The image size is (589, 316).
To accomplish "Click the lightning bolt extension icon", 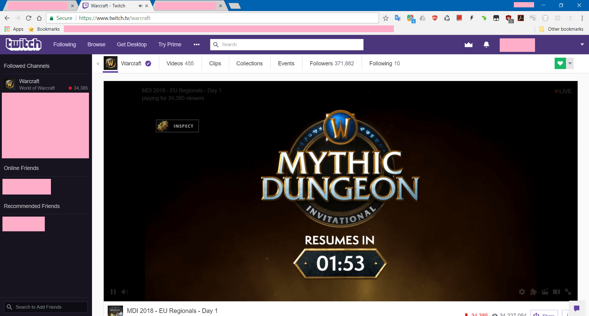I will [472, 18].
